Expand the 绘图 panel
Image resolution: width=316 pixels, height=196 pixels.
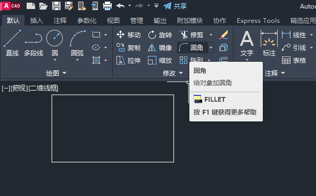[56, 73]
